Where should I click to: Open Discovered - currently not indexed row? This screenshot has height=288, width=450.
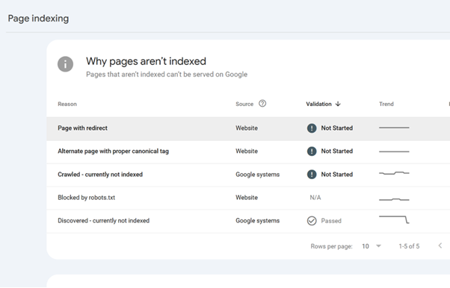pyautogui.click(x=248, y=222)
